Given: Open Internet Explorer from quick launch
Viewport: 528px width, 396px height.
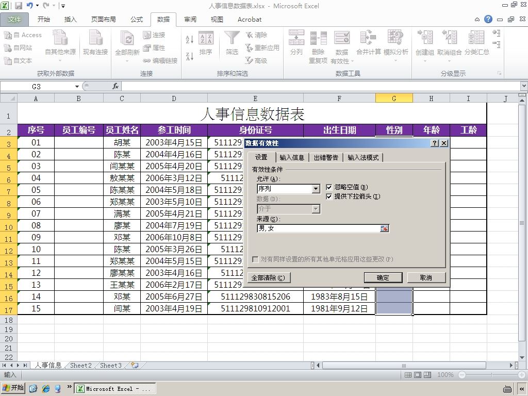Looking at the screenshot, I should [x=45, y=389].
